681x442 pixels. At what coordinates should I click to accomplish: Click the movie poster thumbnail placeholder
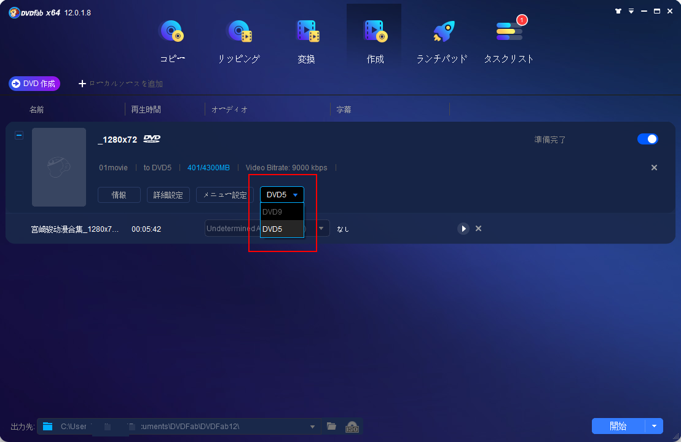click(59, 167)
